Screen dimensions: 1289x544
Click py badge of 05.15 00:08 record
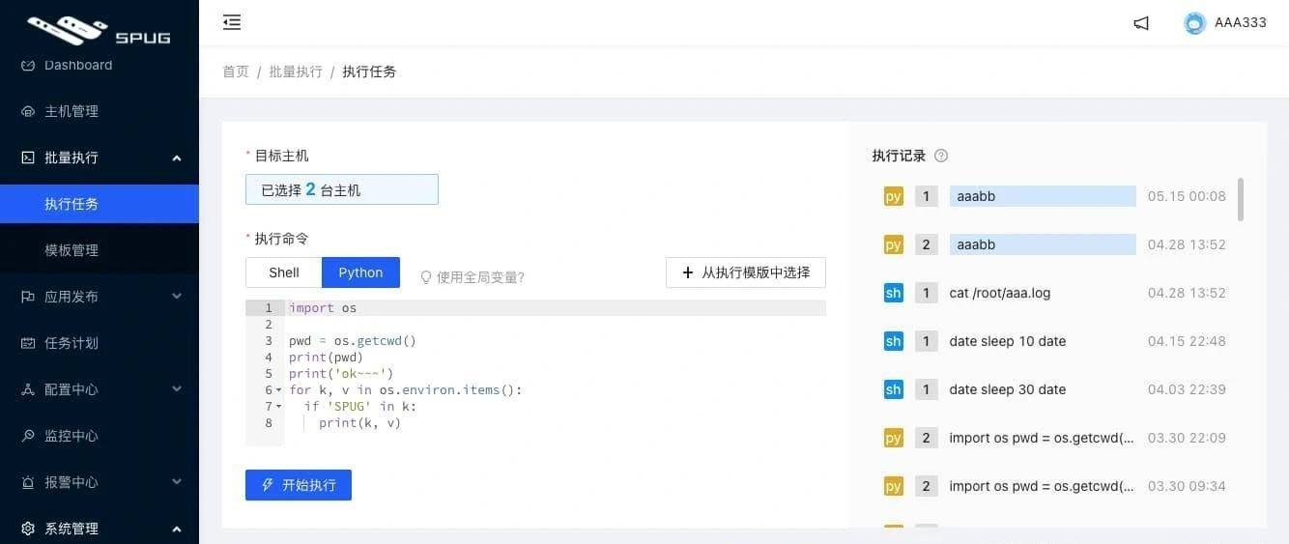tap(893, 196)
